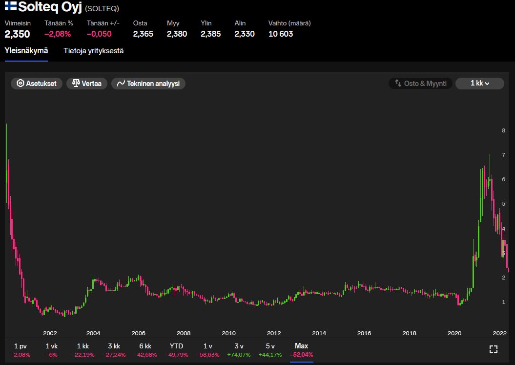515x365 pixels.
Task: Select the Max time range
Action: pos(302,350)
